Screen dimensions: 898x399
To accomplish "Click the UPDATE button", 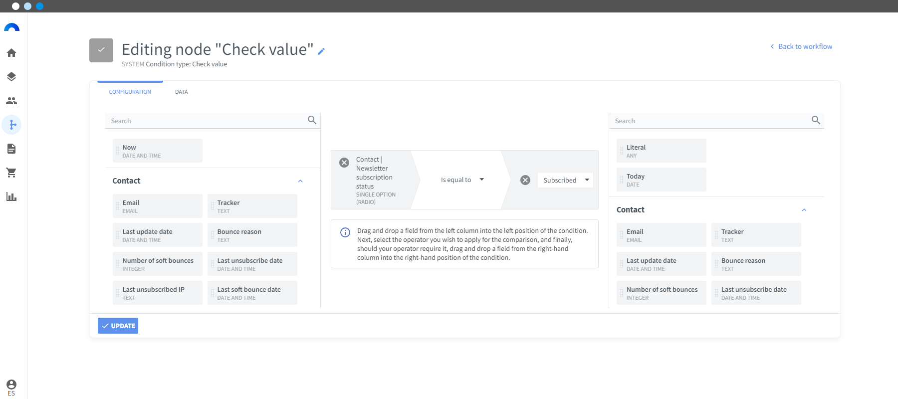I will tap(118, 326).
